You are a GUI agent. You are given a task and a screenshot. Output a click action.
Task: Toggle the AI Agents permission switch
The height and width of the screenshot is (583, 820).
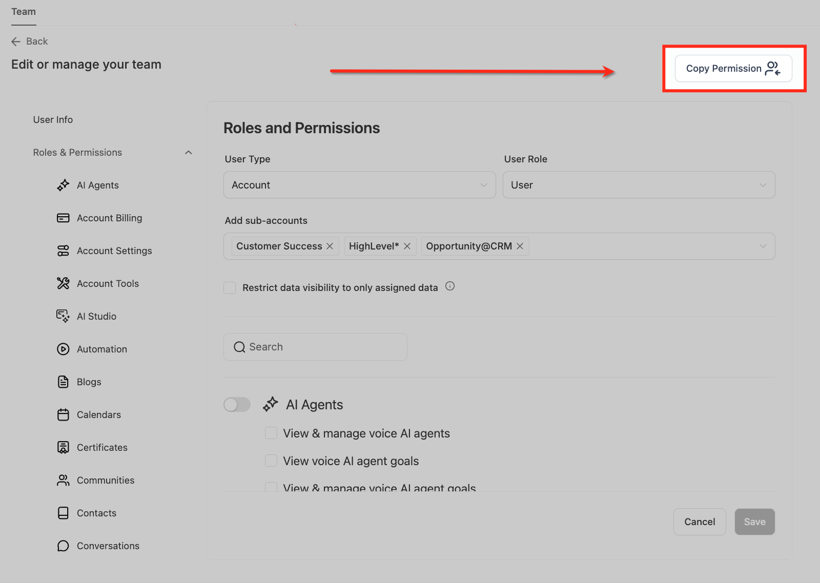click(237, 405)
